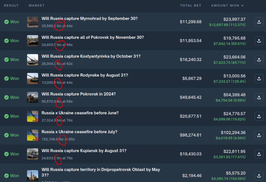Click the Won checkmark icon for Myrnohrad market
The width and height of the screenshot is (266, 182).
[x=7, y=22]
